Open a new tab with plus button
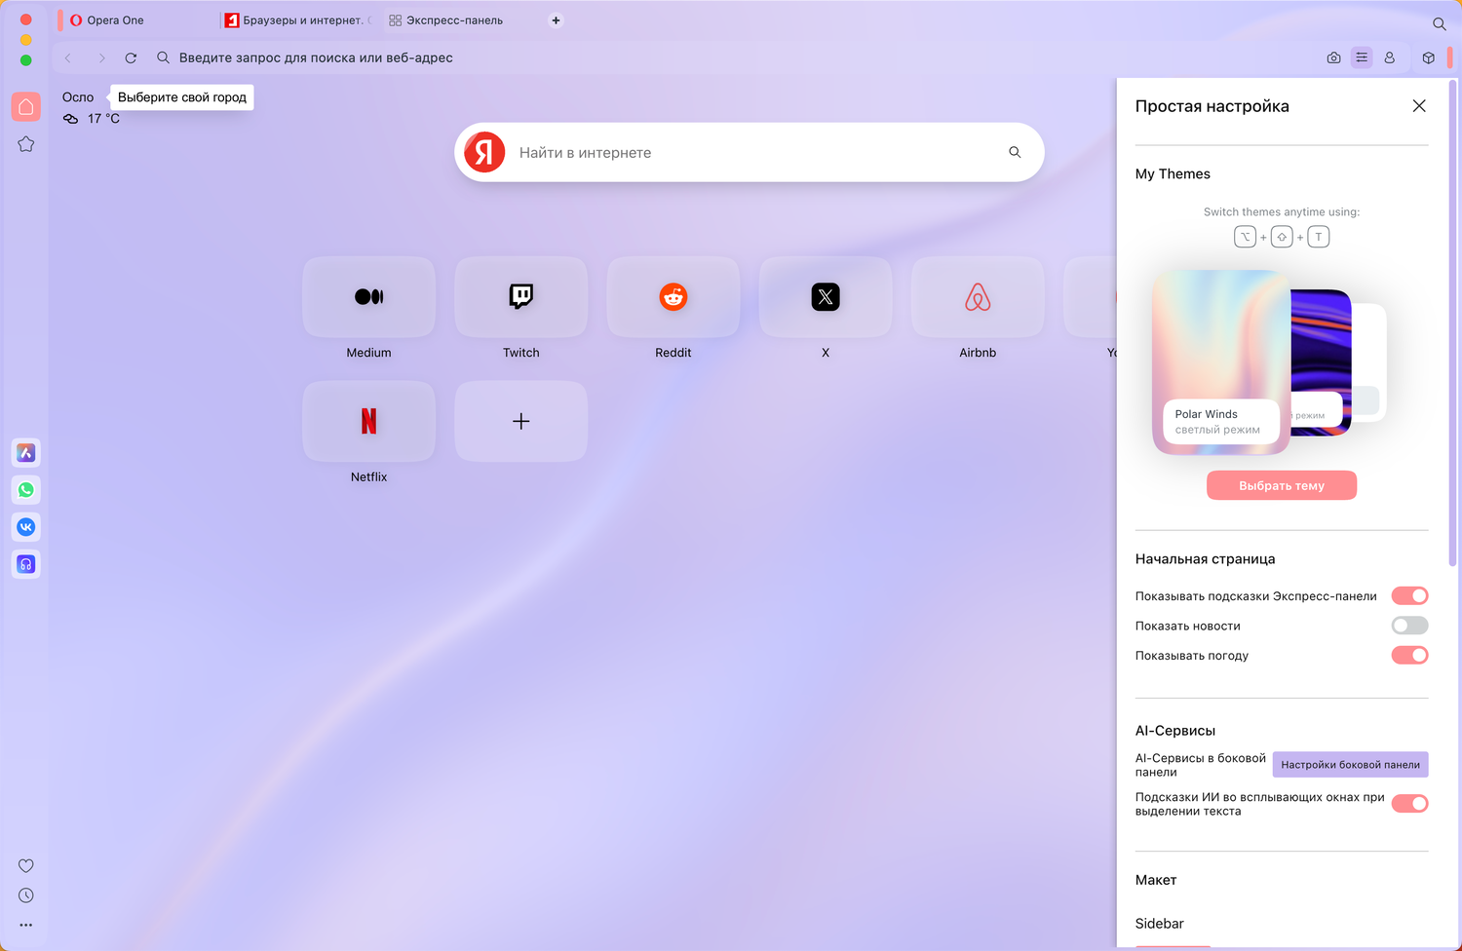 557,20
